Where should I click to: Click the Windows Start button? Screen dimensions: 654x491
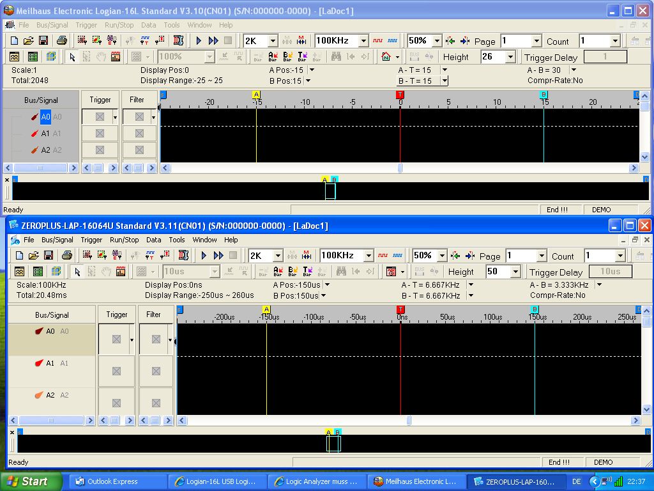pyautogui.click(x=31, y=481)
